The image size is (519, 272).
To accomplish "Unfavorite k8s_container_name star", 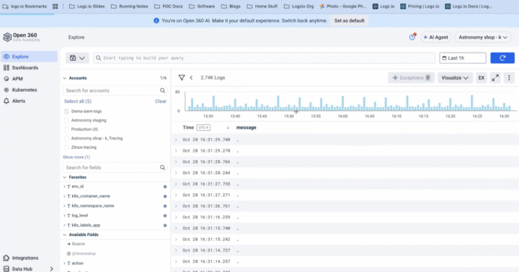I will click(164, 196).
